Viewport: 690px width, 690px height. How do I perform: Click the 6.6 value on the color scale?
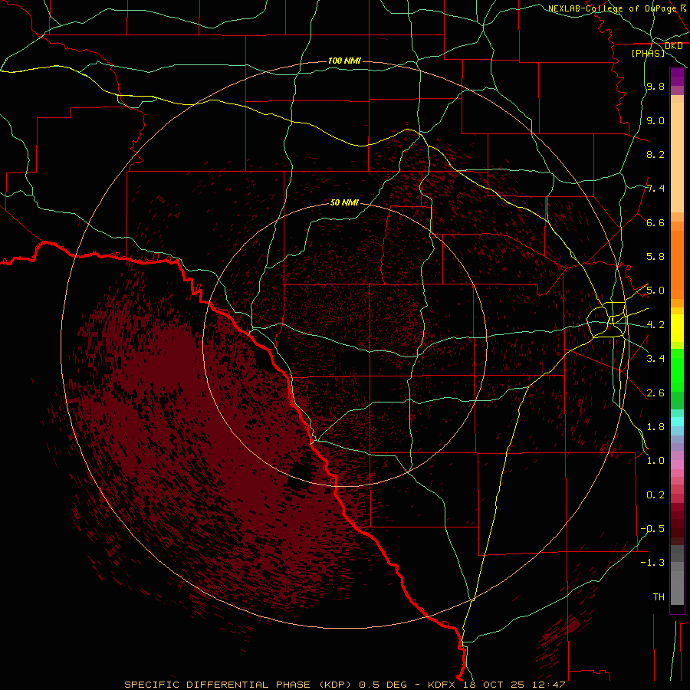[655, 222]
